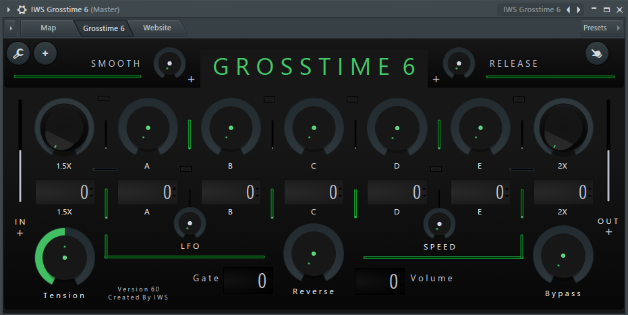Toggle the small indicator between C and D knobs

pos(352,99)
